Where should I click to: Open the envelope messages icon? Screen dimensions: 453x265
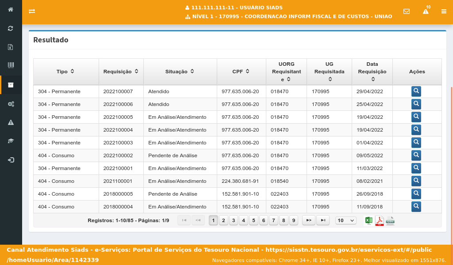407,11
